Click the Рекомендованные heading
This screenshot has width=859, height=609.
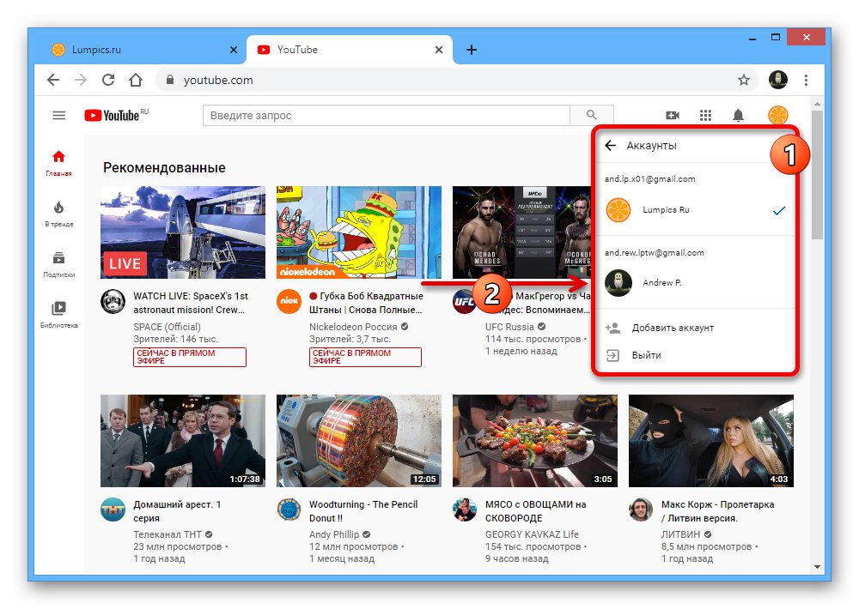[x=164, y=167]
